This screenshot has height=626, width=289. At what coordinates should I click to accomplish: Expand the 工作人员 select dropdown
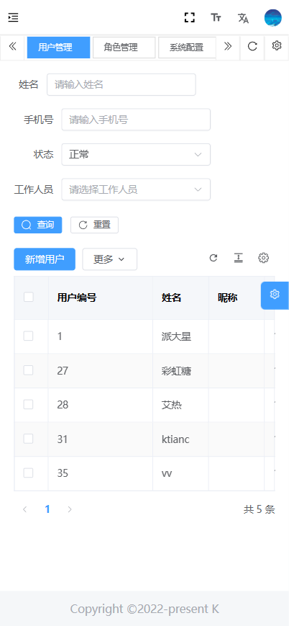point(136,189)
